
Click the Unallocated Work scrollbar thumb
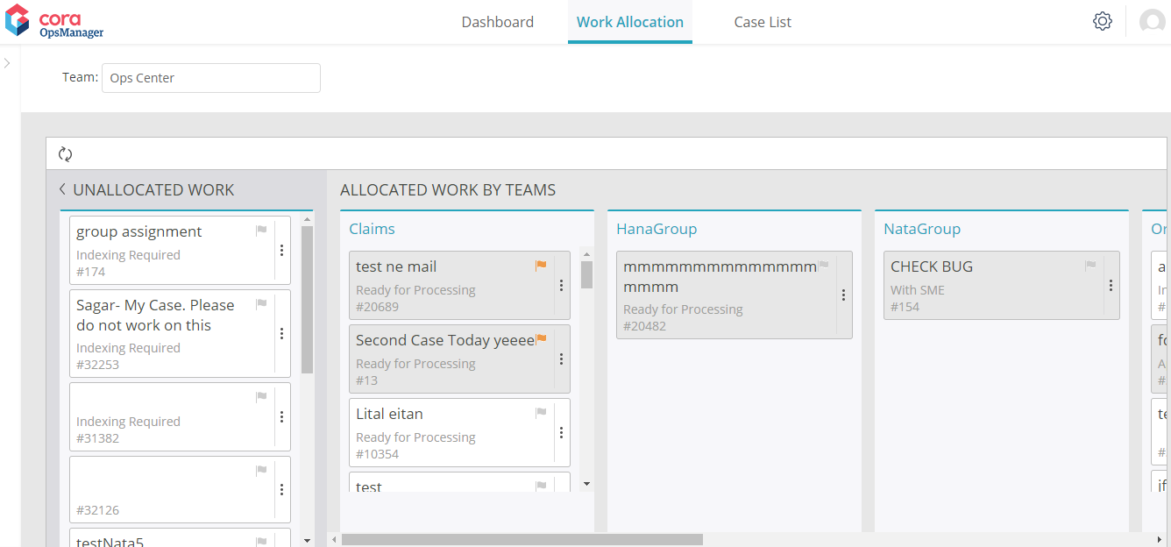point(307,300)
